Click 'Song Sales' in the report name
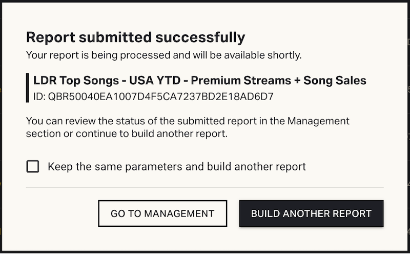 click(x=335, y=81)
